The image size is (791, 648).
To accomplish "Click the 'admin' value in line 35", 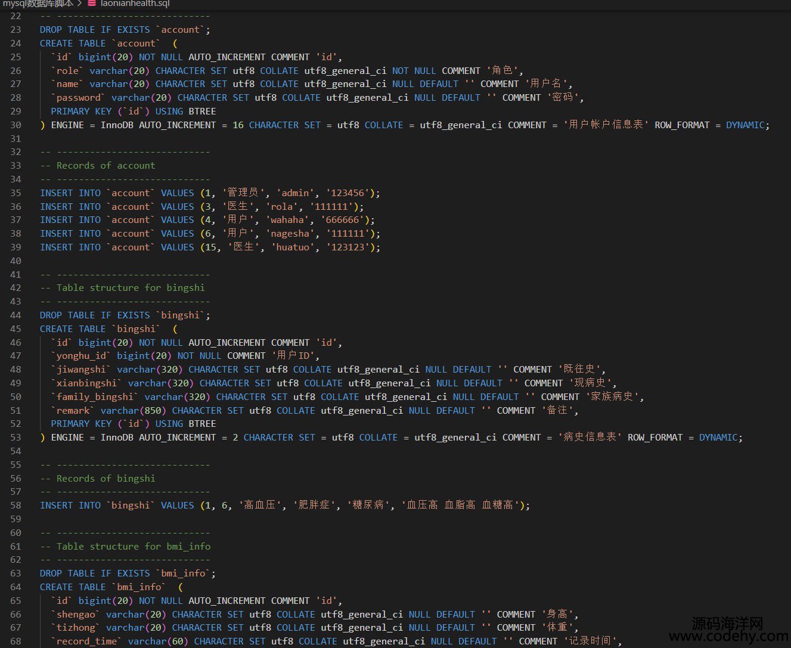I will (295, 193).
